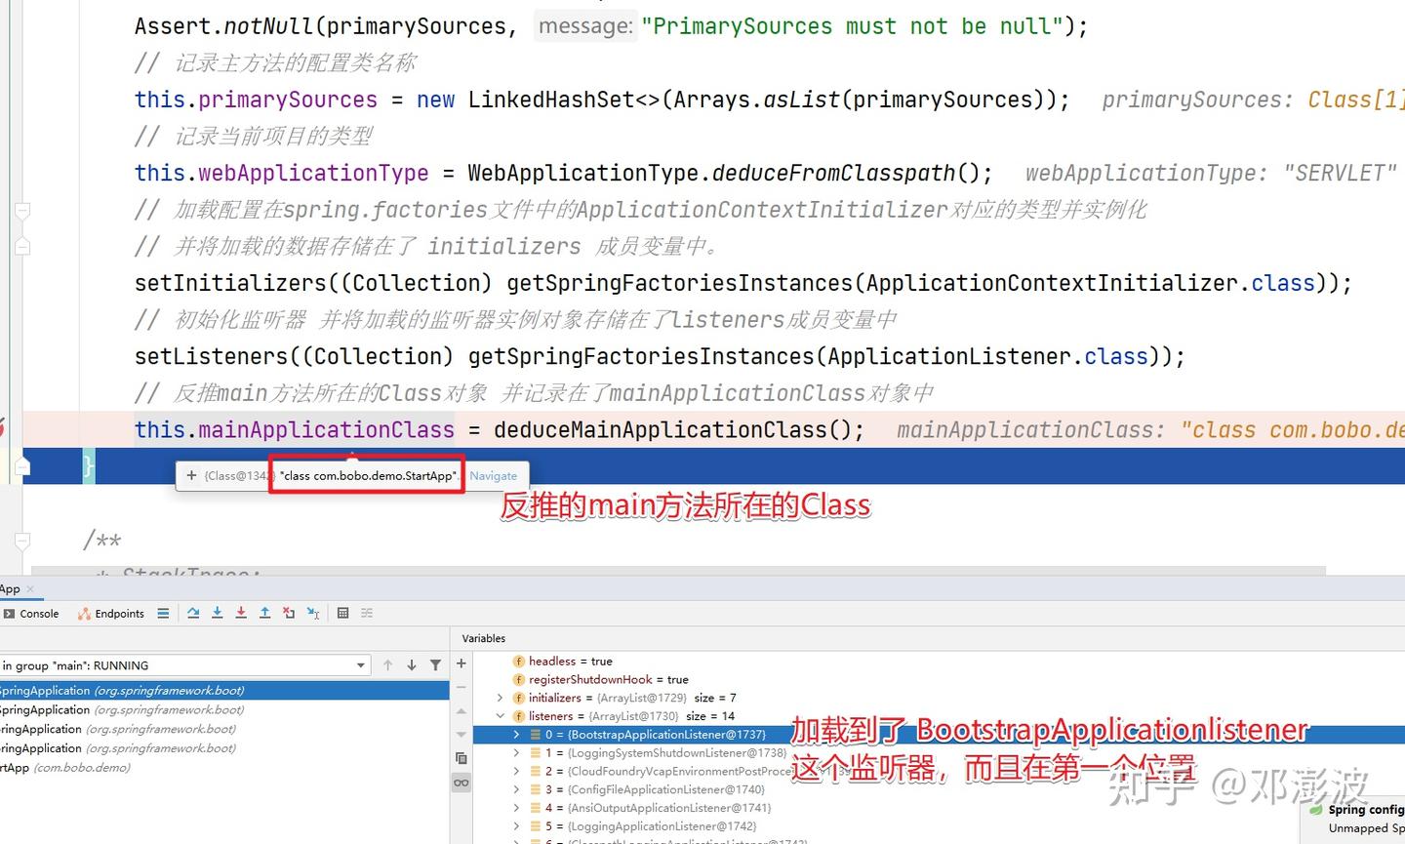Toggle show watches with the infinity icon

point(461,782)
